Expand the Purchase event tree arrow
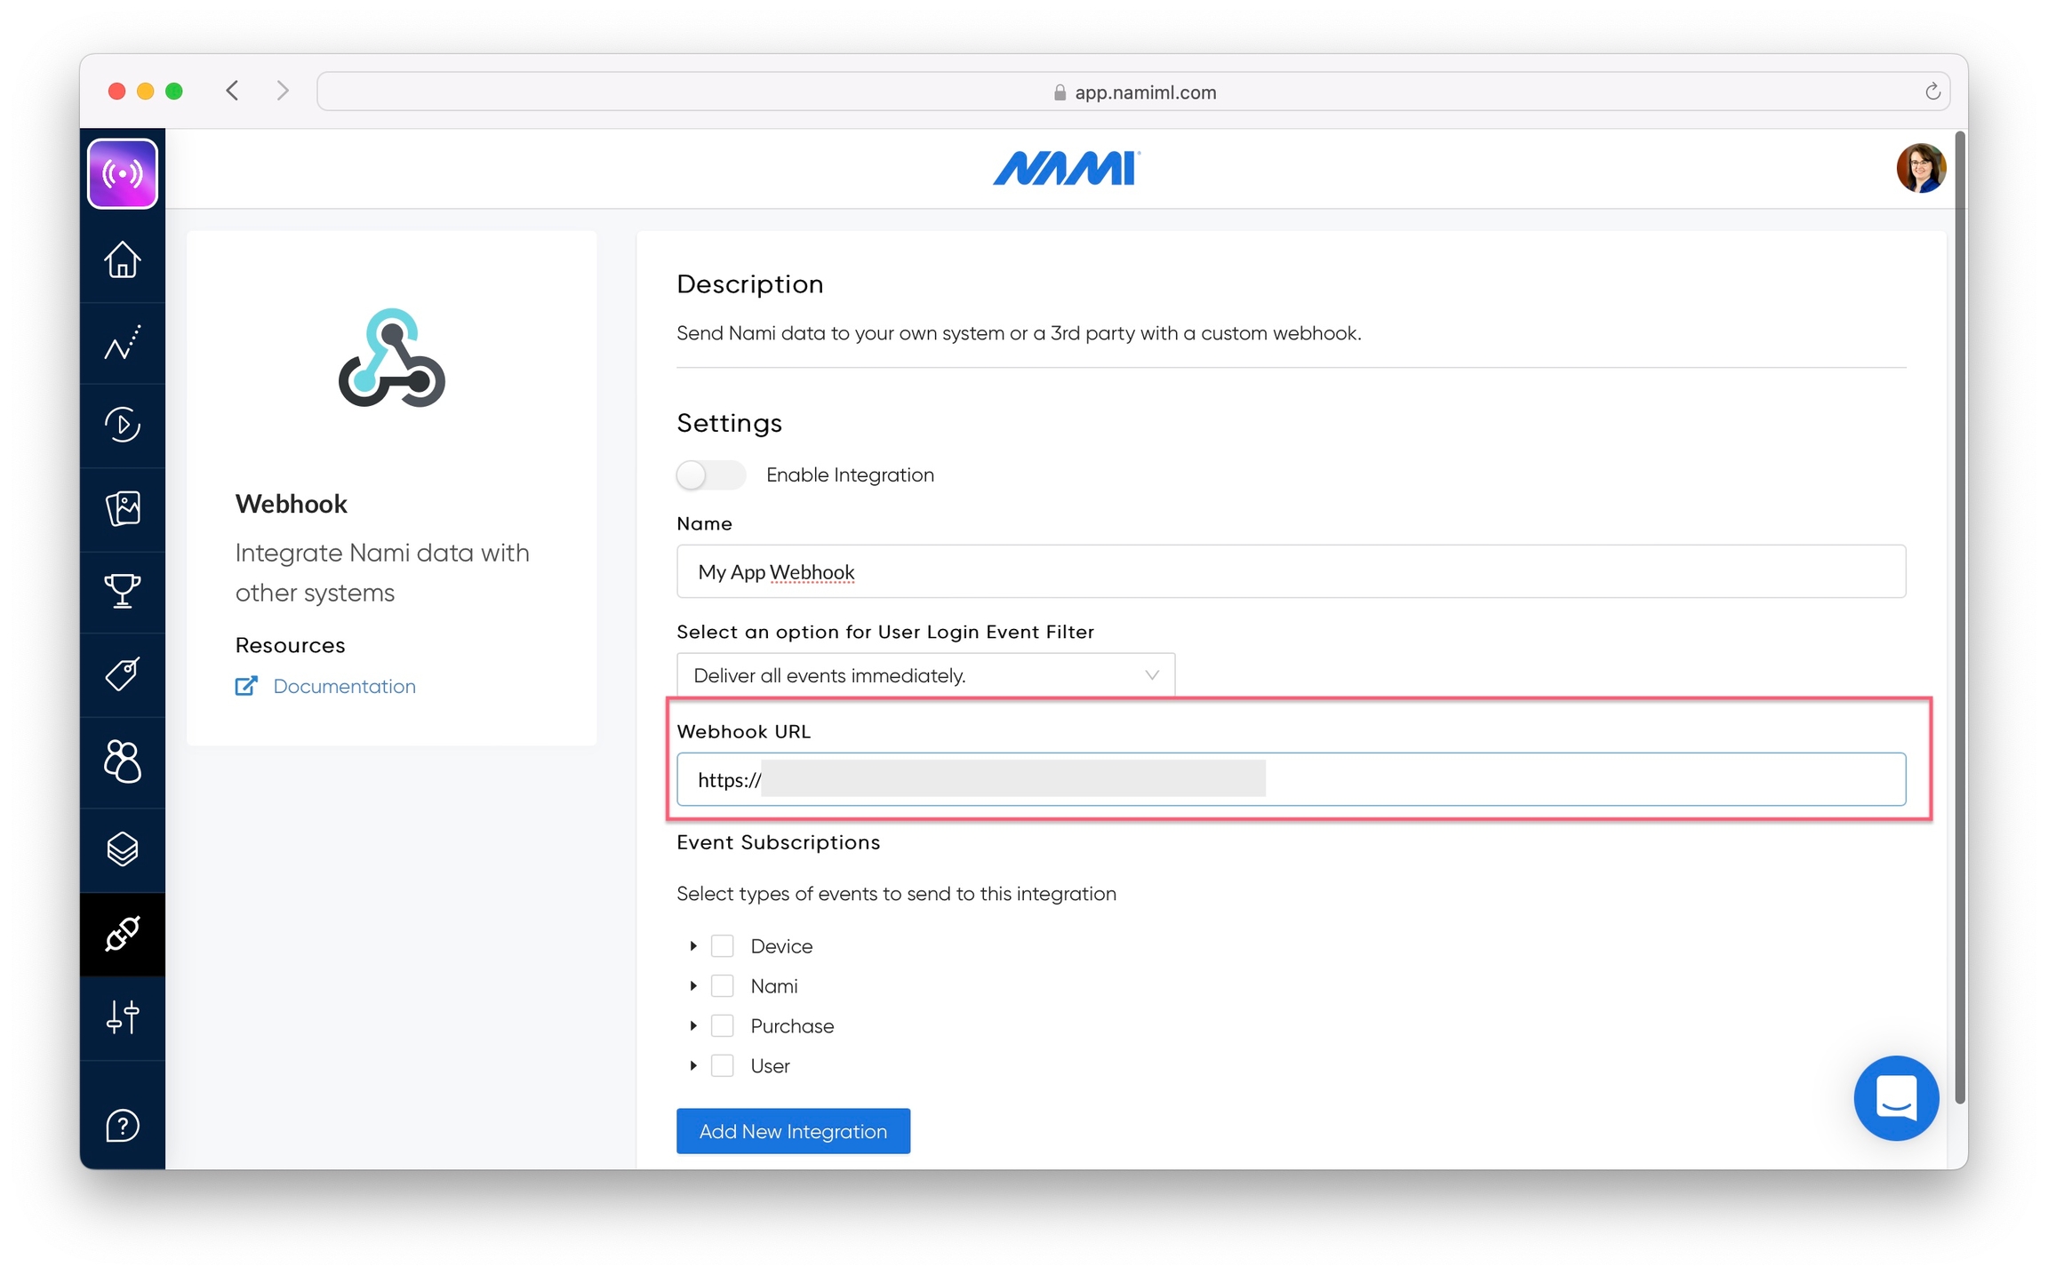The width and height of the screenshot is (2048, 1275). click(x=693, y=1025)
